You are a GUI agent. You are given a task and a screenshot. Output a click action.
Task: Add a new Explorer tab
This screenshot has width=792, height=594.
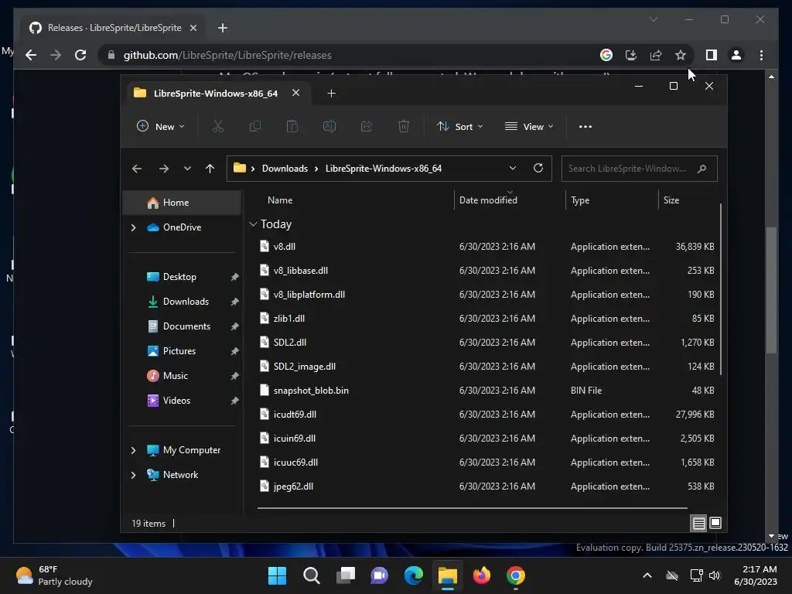point(331,93)
